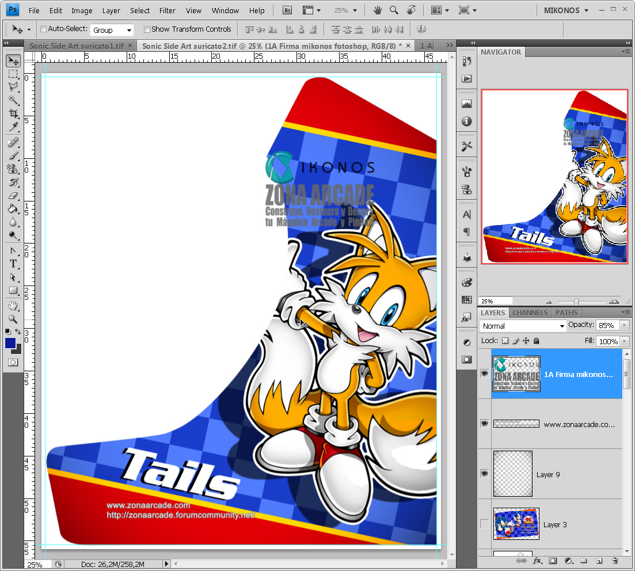Screen dimensions: 635x571
Task: Toggle Quick Mask mode
Action: point(13,363)
